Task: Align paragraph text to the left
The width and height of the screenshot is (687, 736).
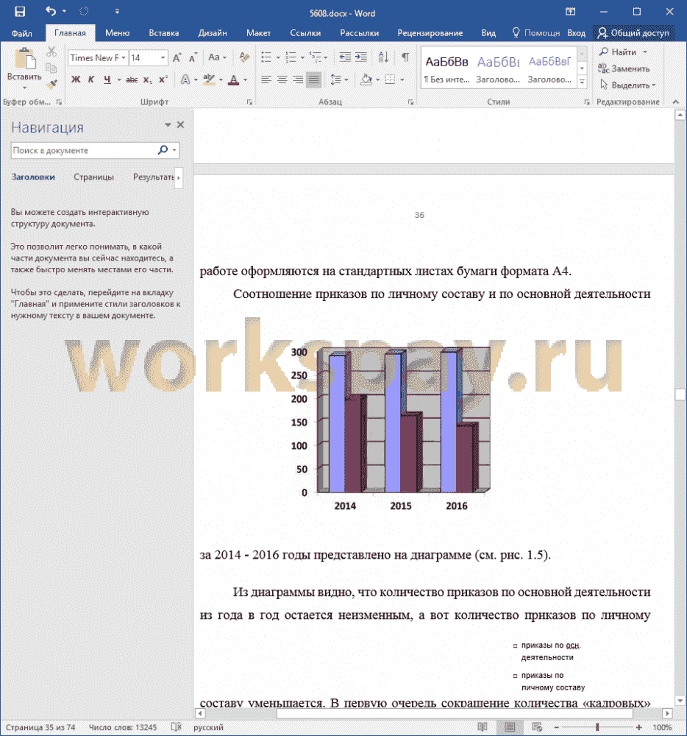Action: point(266,79)
